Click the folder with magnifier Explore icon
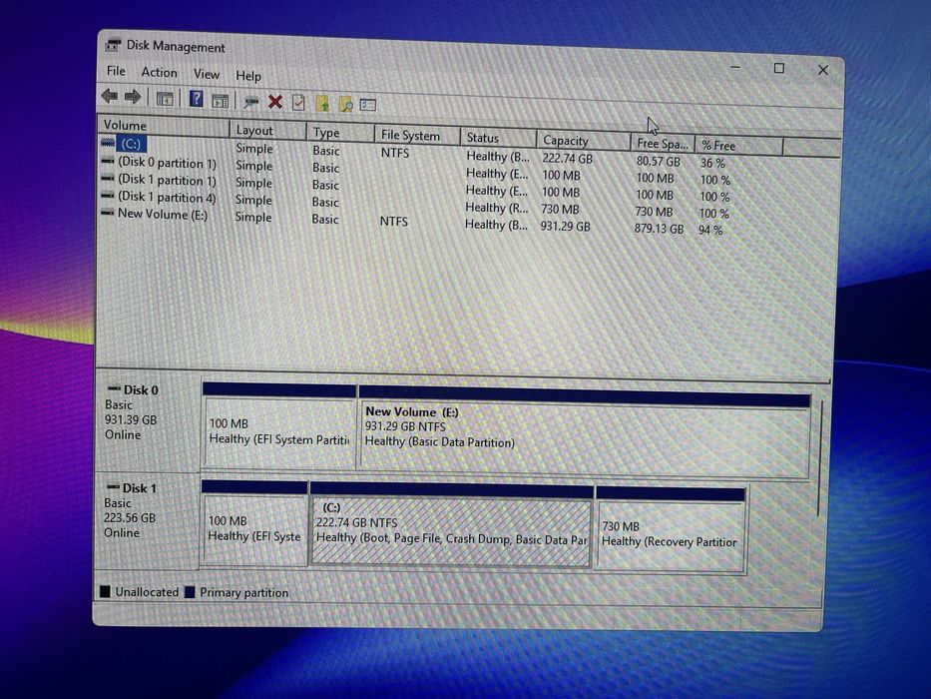 (345, 105)
